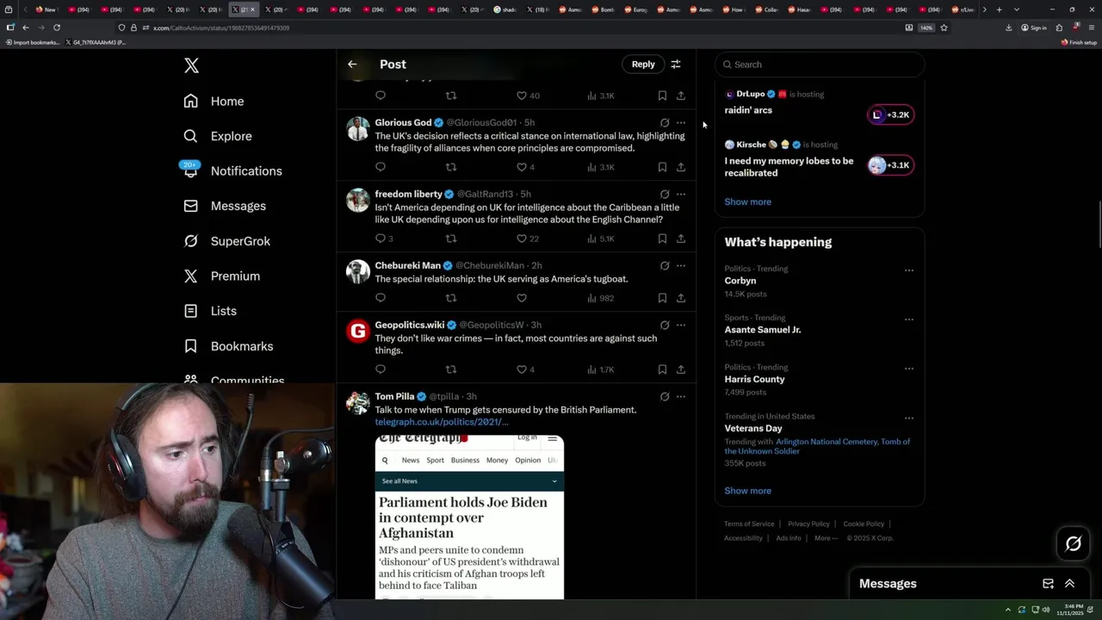
Task: Bookmark Geopolitics.wiki's post
Action: (x=662, y=369)
